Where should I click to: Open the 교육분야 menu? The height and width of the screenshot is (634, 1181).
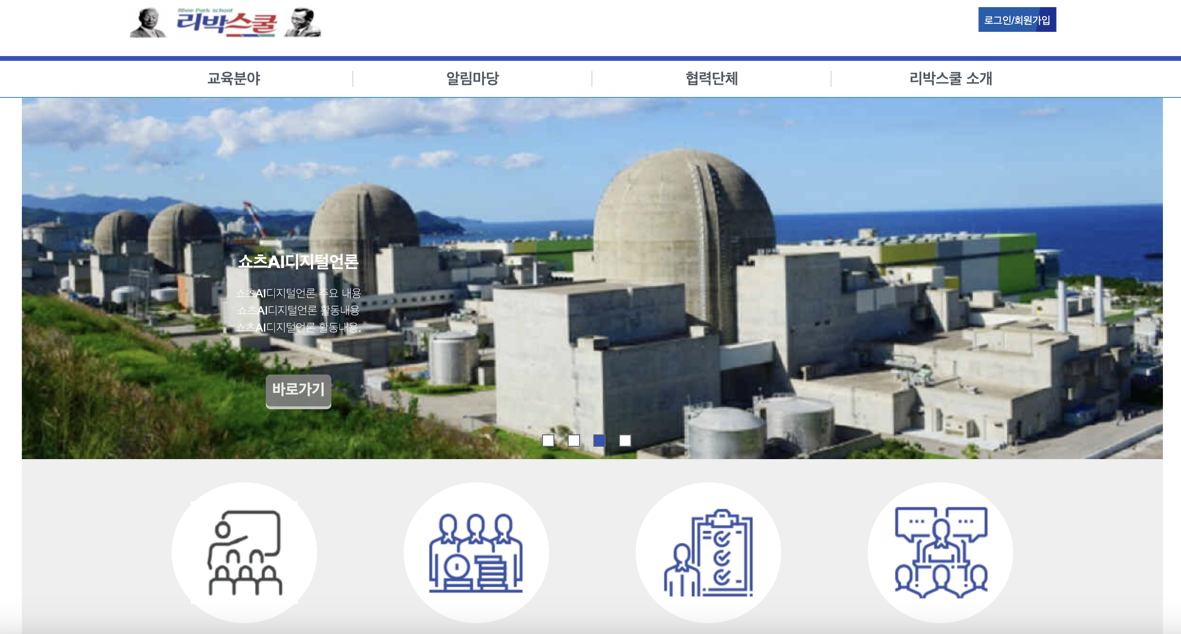point(233,78)
